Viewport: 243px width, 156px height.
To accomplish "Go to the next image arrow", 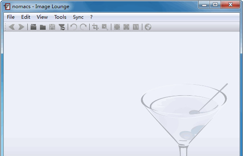I will pos(21,27).
